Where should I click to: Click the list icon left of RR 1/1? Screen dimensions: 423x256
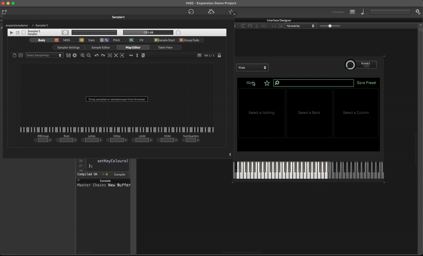(x=199, y=55)
